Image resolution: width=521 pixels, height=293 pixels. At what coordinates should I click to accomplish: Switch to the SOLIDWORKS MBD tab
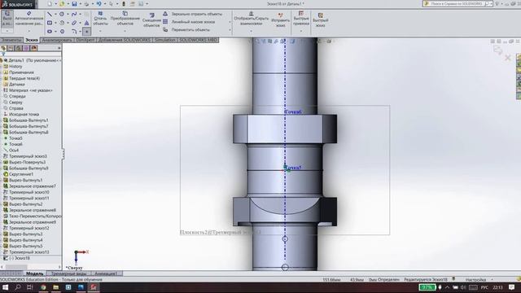(199, 40)
